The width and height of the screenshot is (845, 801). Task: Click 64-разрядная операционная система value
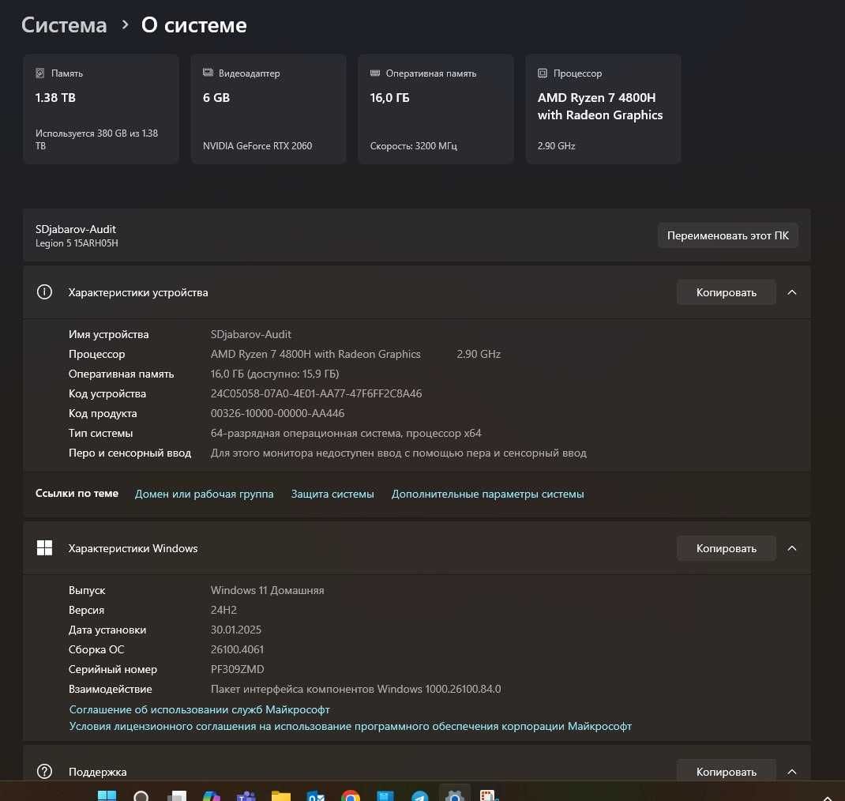tap(346, 434)
